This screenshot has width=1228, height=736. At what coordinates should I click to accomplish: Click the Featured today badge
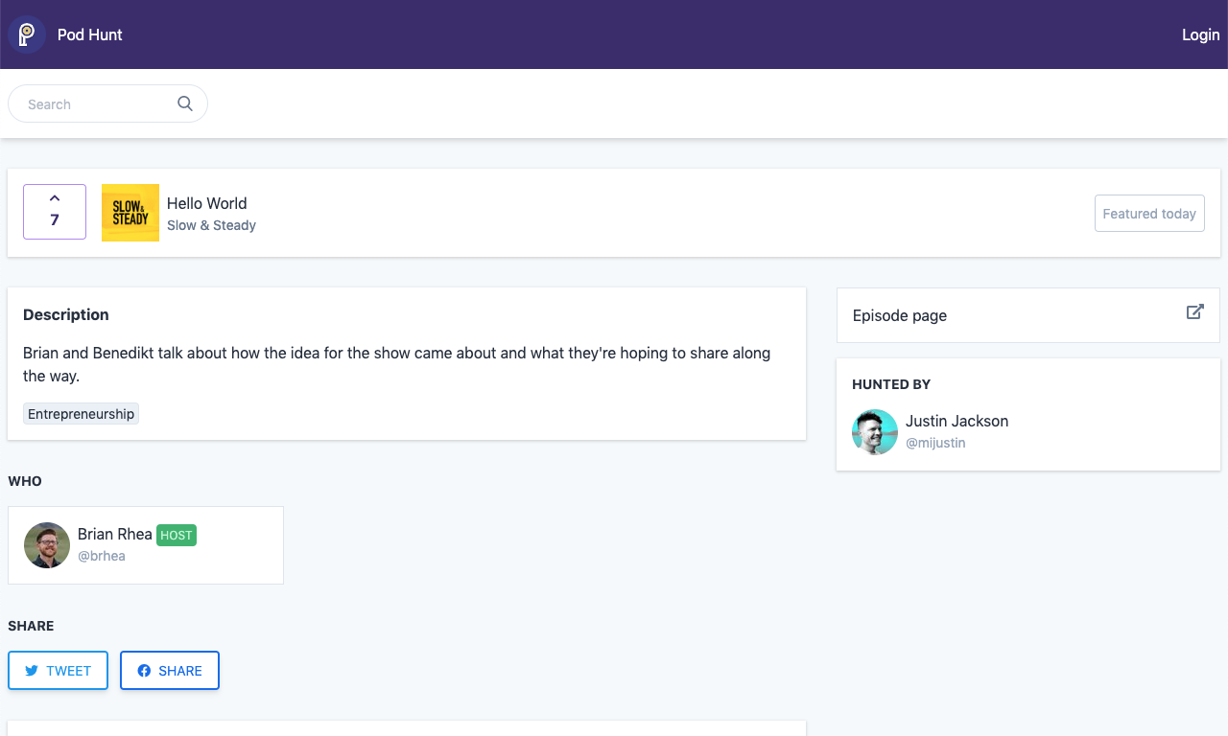[1149, 214]
